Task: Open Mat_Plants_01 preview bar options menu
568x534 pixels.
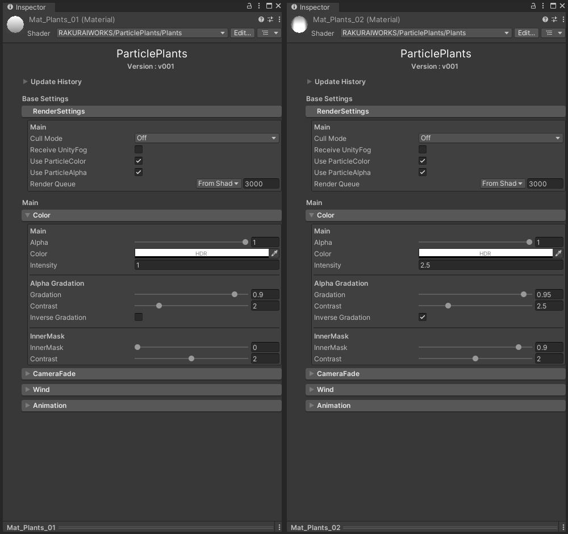Action: (279, 528)
